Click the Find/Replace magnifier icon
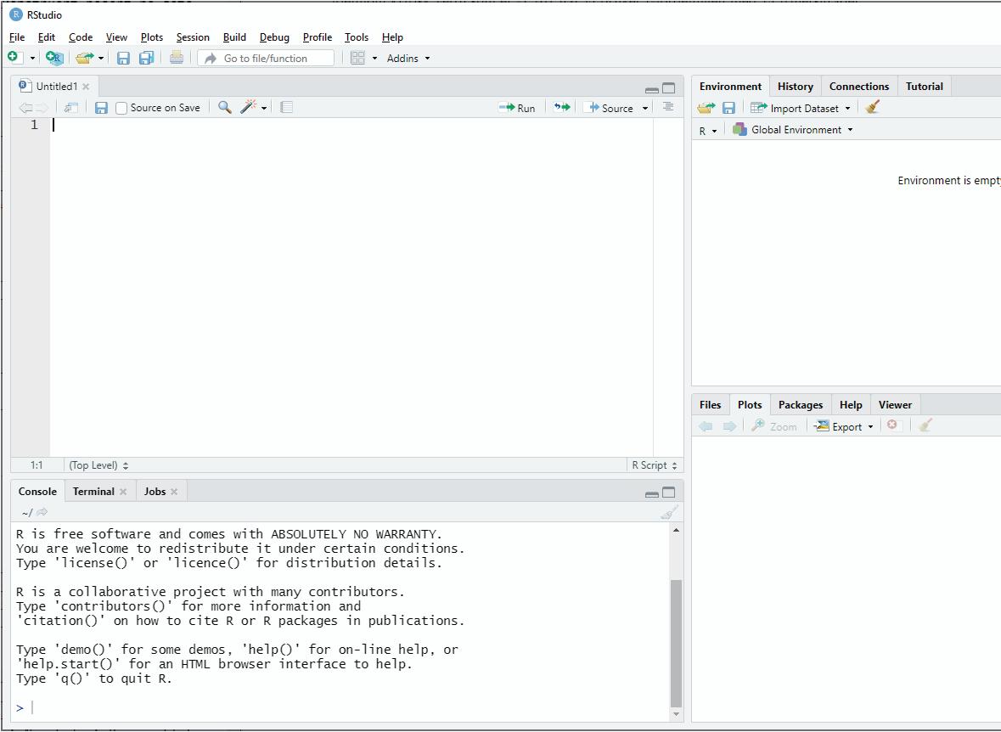The width and height of the screenshot is (1001, 732). tap(225, 107)
